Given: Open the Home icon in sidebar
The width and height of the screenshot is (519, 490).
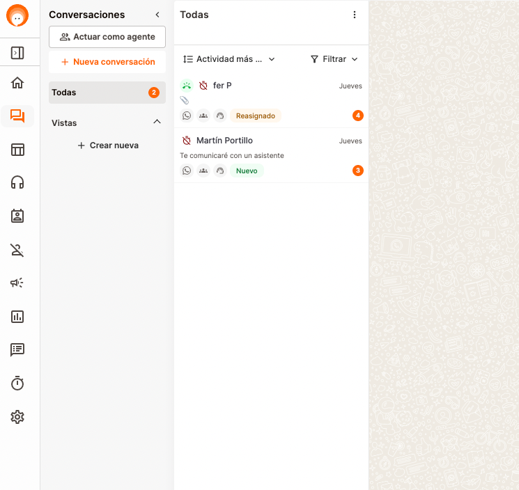Looking at the screenshot, I should pos(17,83).
